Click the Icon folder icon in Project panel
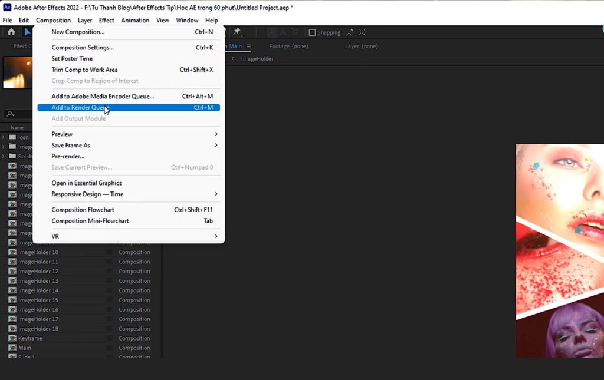 pos(13,137)
